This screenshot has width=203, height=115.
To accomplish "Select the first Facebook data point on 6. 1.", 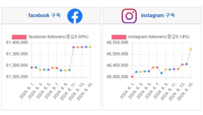I will [32, 67].
